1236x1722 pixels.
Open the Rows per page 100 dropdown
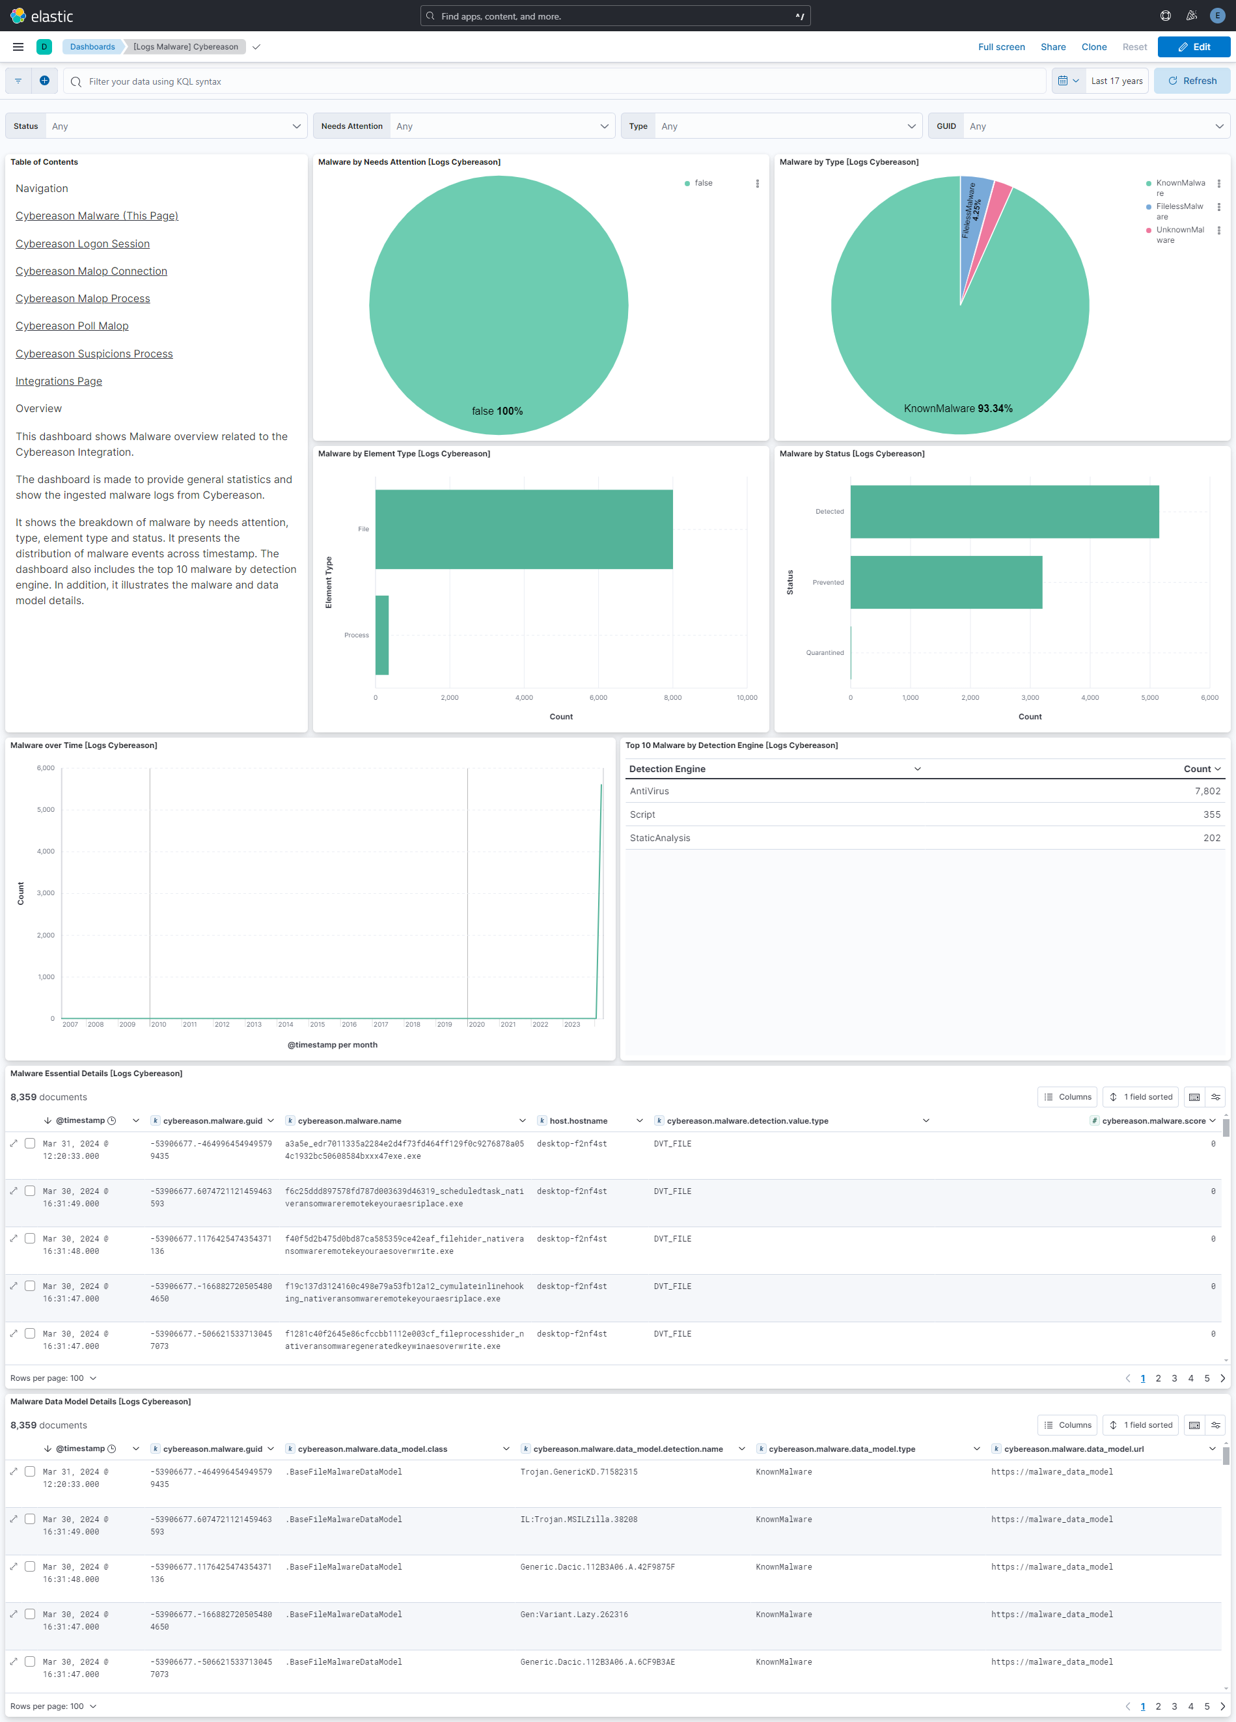[52, 1378]
